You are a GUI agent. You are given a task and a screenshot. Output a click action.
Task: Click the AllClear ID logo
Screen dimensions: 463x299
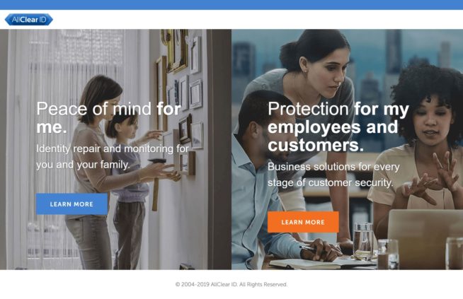point(28,20)
